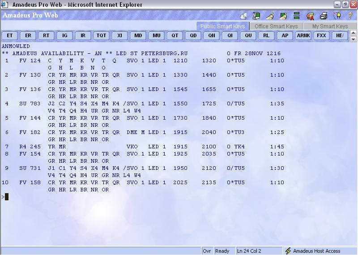Click the YK4 aircraft type on line 7
The width and height of the screenshot is (358, 255).
point(239,147)
